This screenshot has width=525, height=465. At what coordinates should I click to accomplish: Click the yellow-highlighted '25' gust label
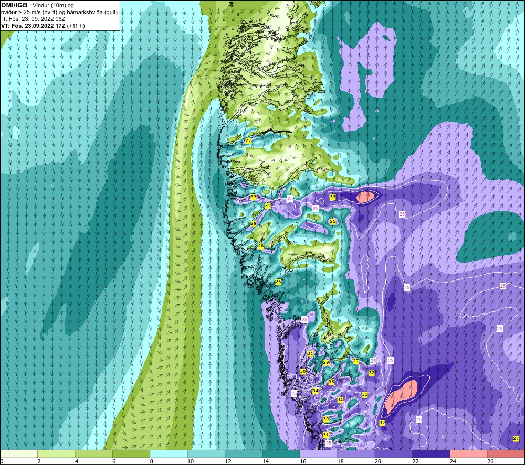pos(333,221)
